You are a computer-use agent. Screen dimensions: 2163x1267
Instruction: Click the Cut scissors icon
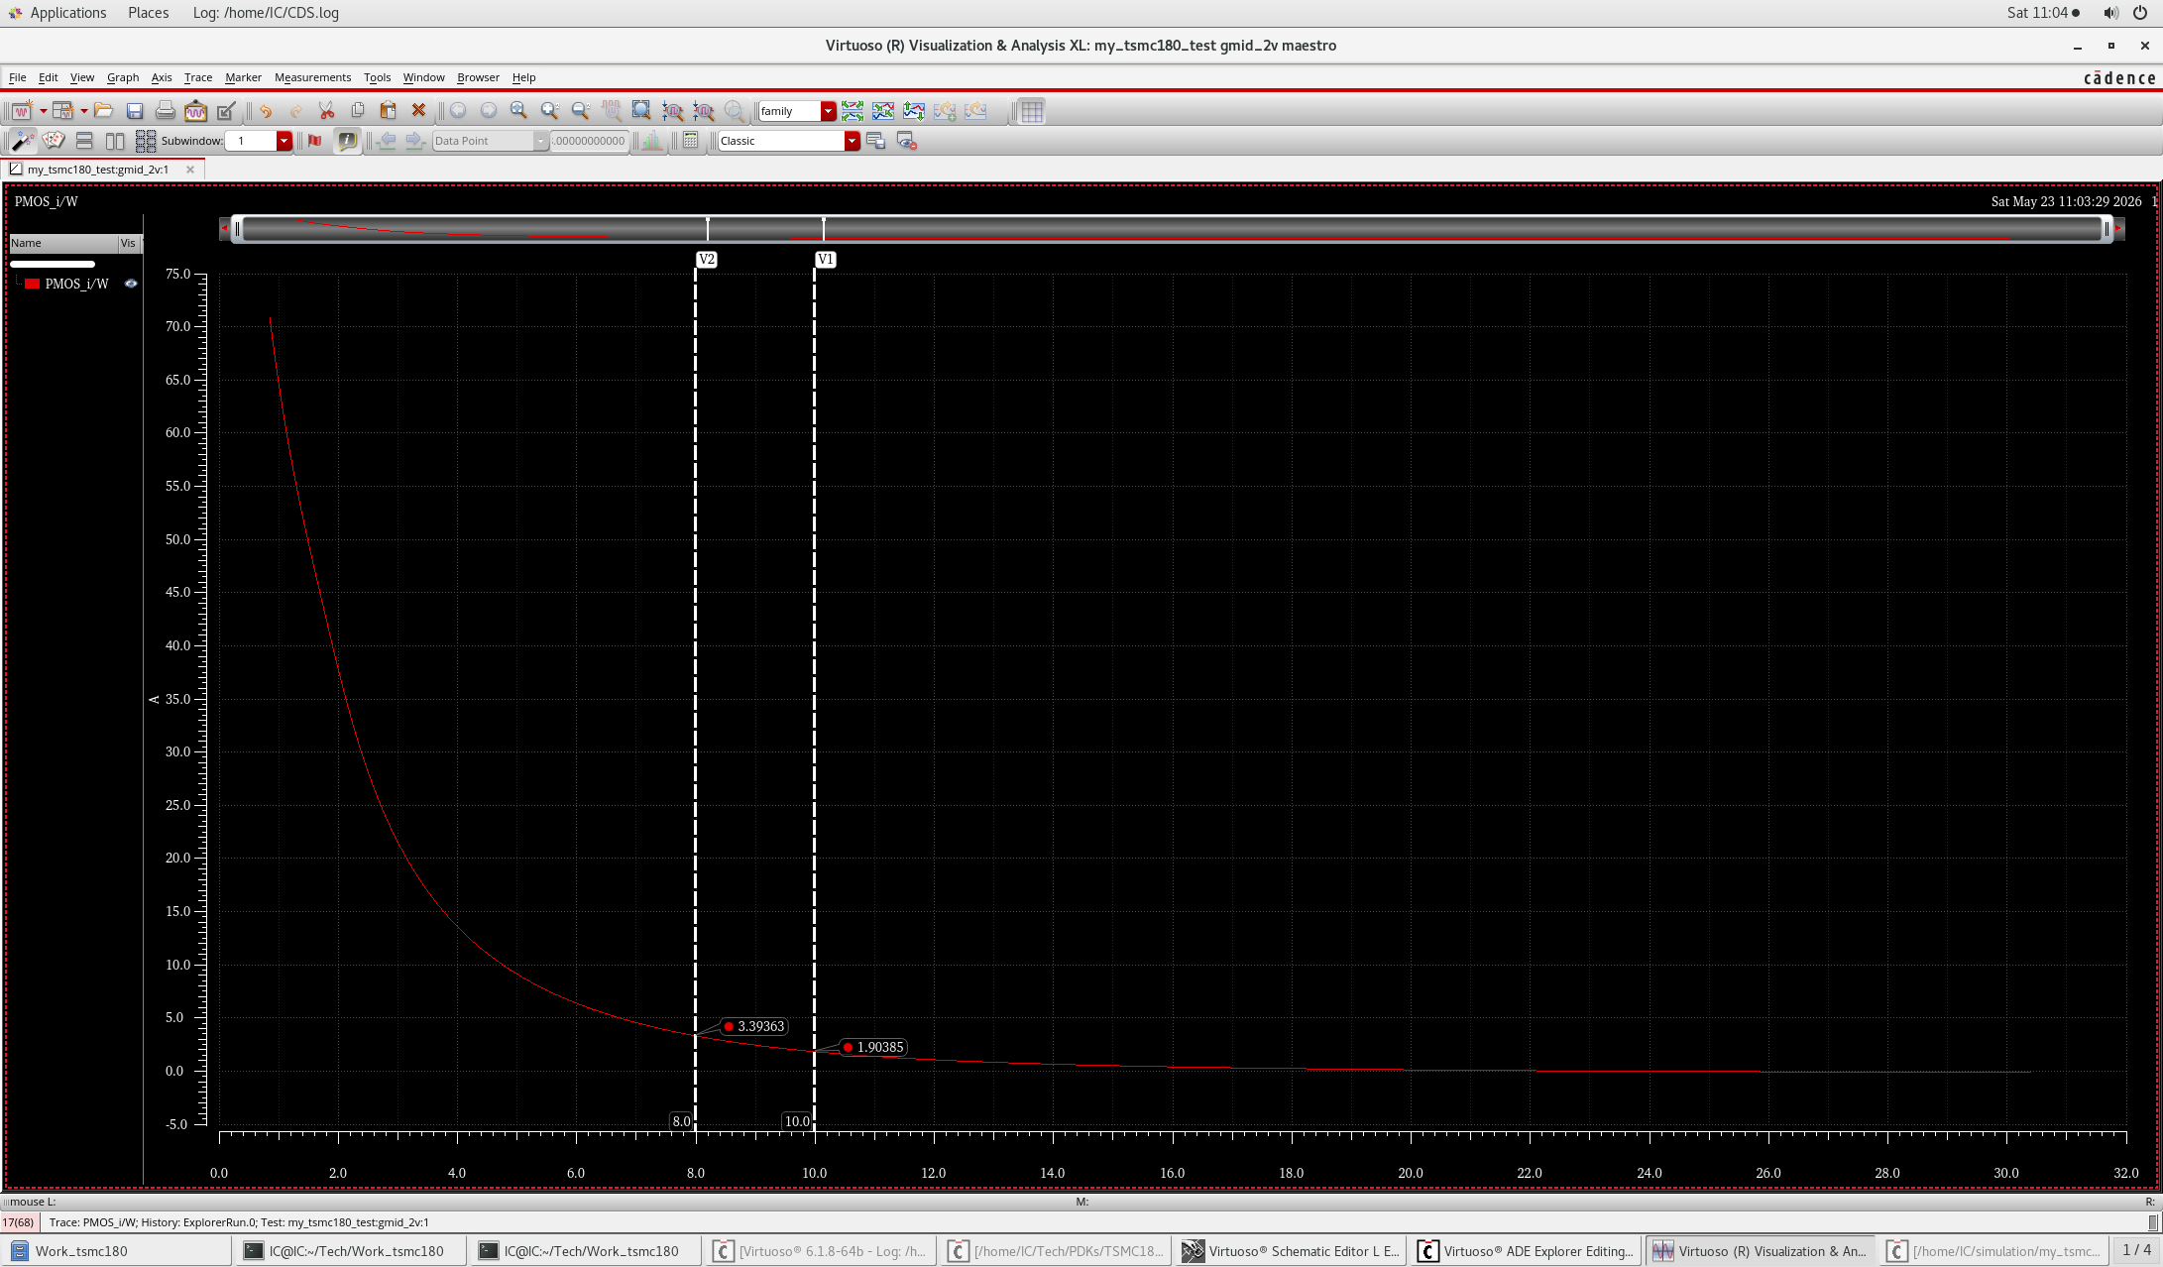(326, 111)
